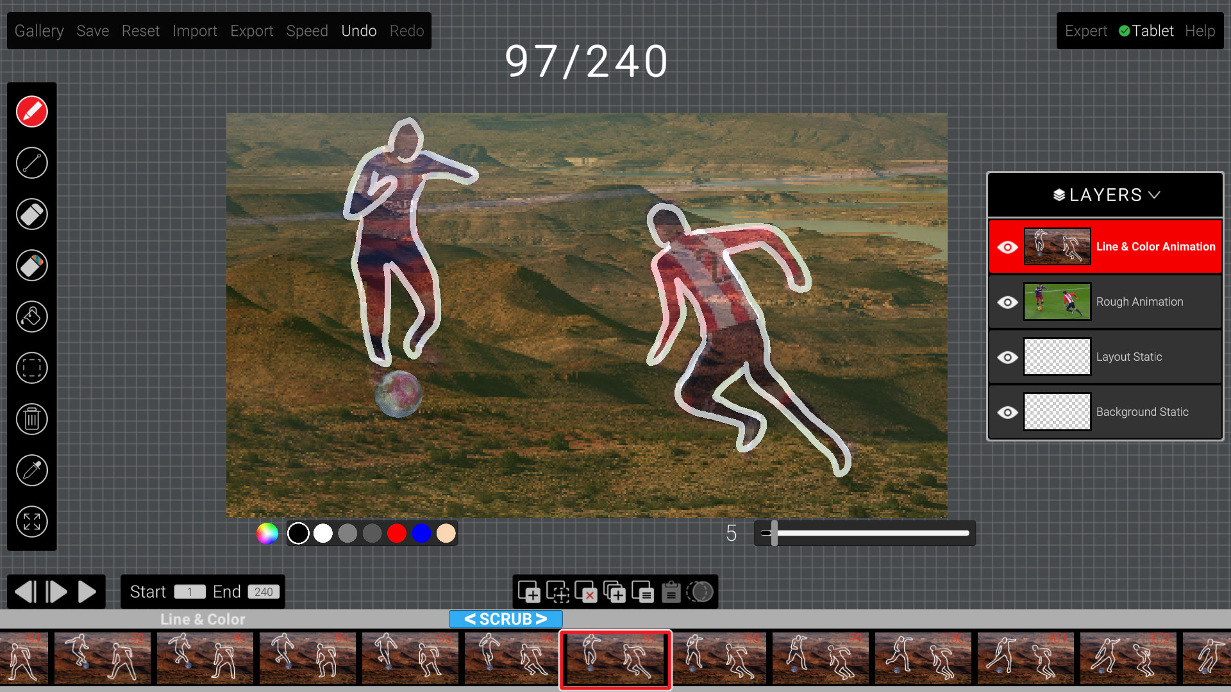Open the Export menu
Viewport: 1231px width, 692px height.
[251, 31]
